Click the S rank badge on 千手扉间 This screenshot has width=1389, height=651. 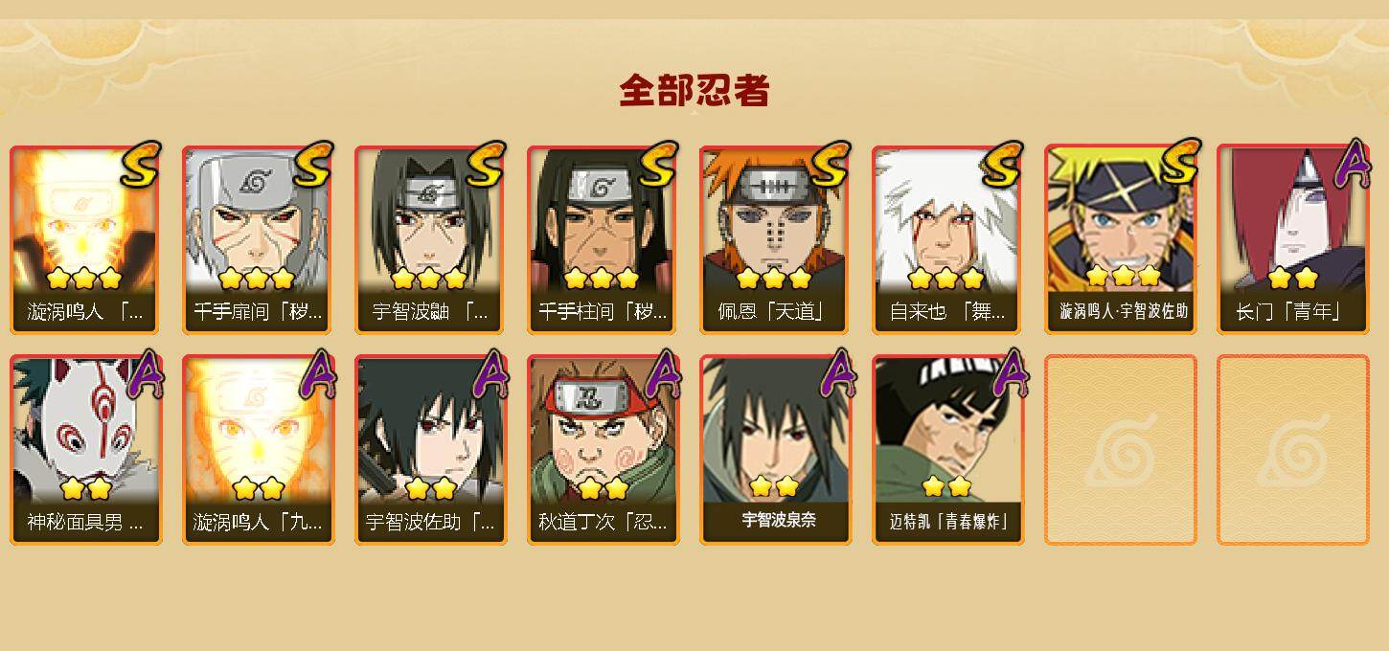(x=312, y=165)
